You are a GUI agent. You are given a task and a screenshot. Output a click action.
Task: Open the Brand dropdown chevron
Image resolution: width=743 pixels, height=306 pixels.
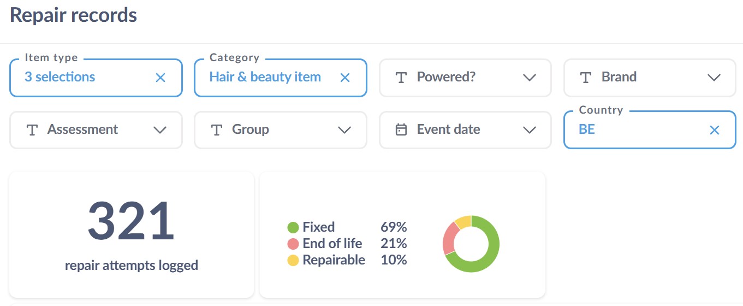(x=714, y=78)
